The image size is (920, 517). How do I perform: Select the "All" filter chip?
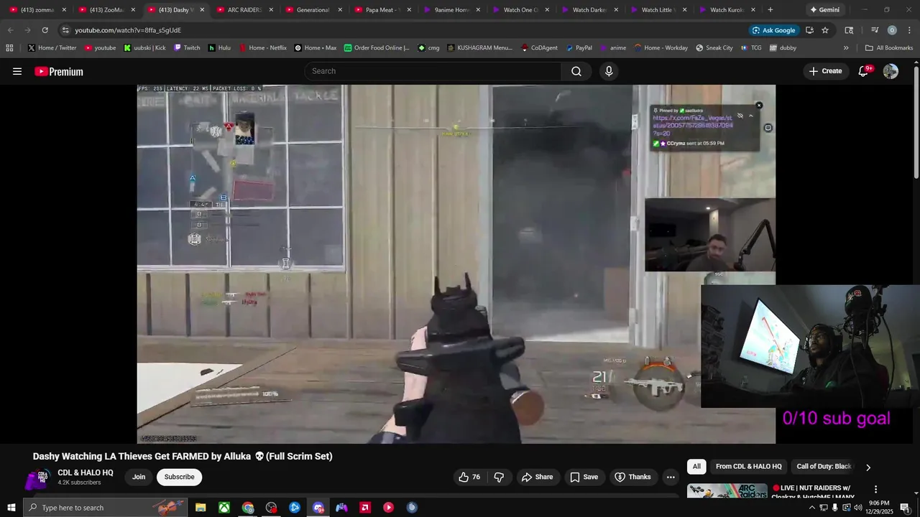point(696,467)
